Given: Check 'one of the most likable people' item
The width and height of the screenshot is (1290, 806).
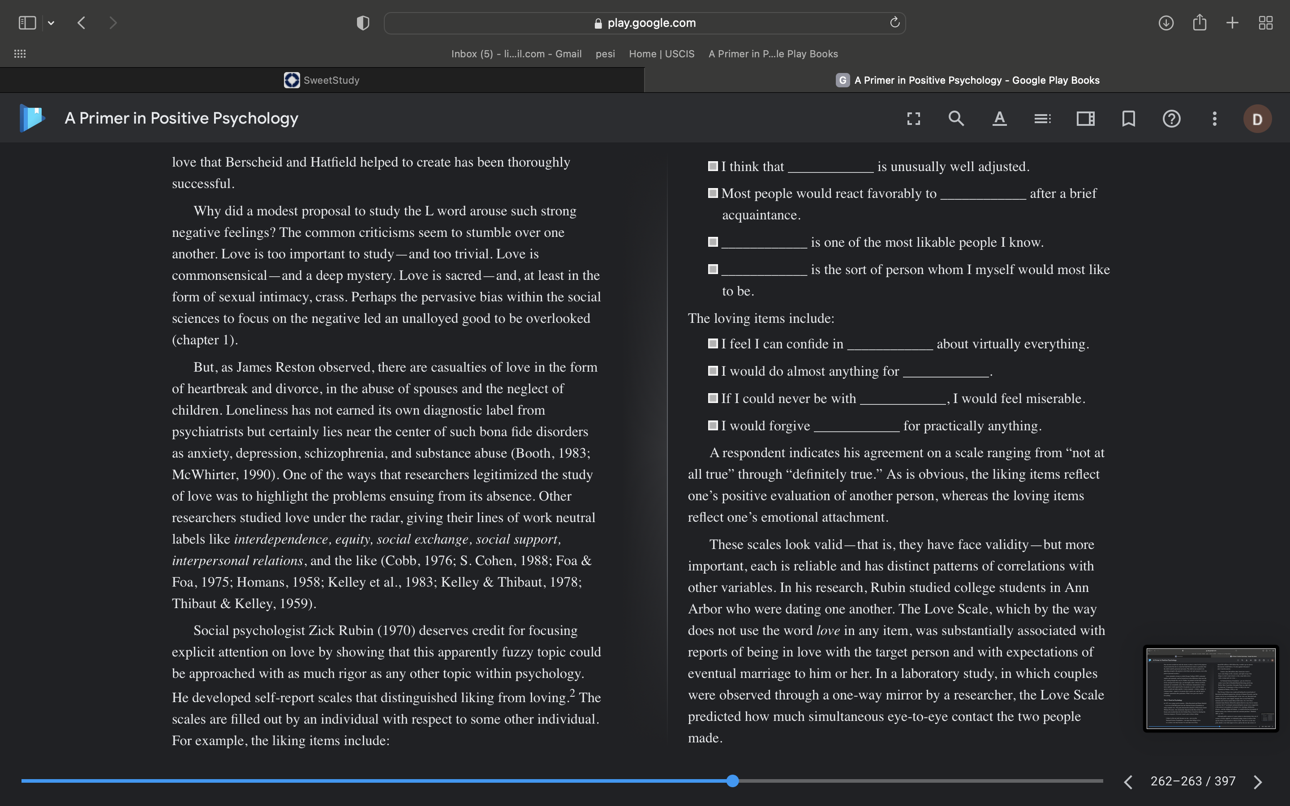Looking at the screenshot, I should [x=713, y=242].
